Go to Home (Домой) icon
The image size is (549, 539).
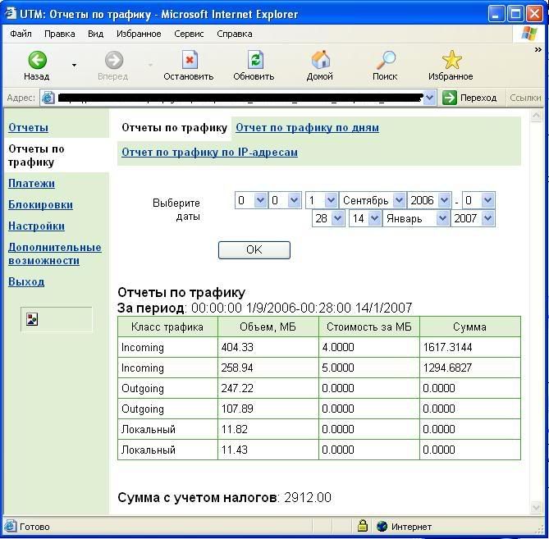(x=320, y=61)
